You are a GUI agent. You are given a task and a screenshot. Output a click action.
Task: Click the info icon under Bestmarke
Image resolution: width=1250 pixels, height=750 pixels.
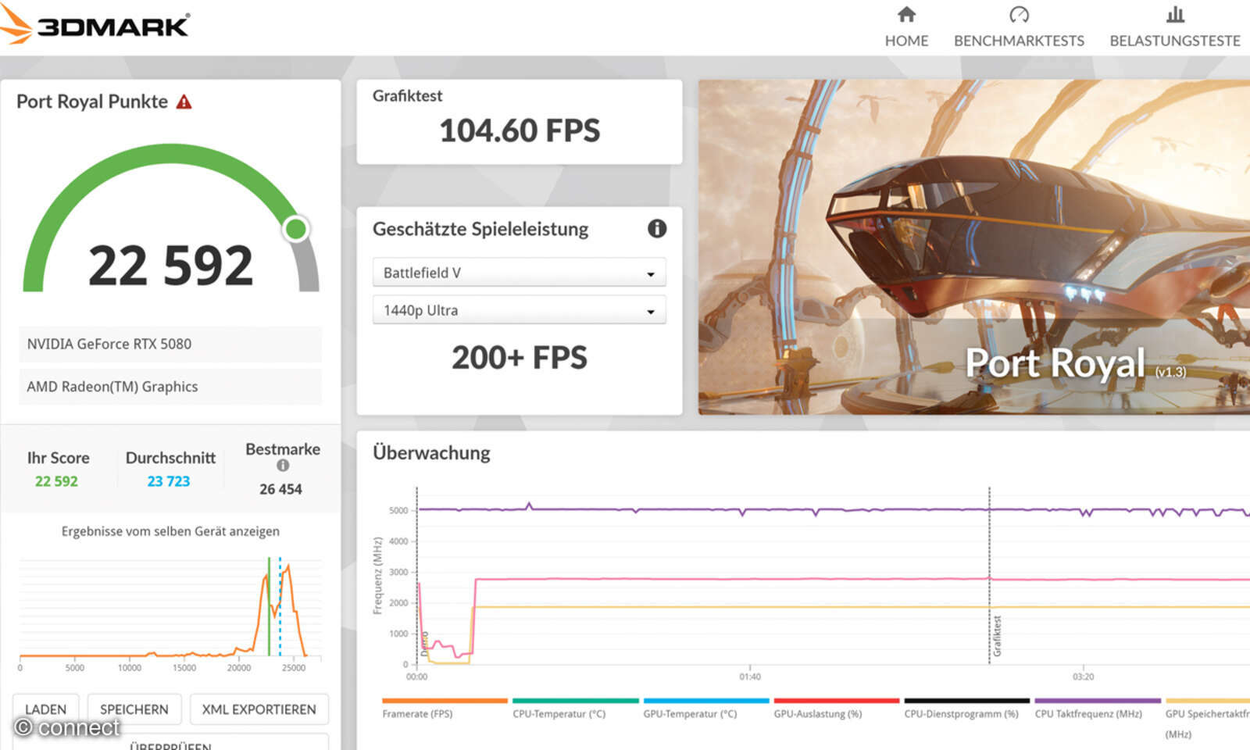tap(282, 466)
